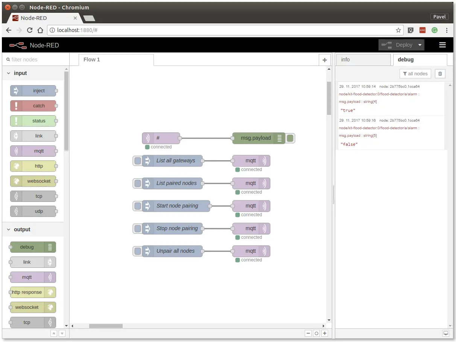Bookmark this page with star icon
This screenshot has height=342, width=456.
click(x=398, y=30)
